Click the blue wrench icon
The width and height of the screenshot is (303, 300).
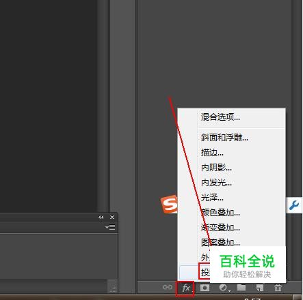[294, 205]
